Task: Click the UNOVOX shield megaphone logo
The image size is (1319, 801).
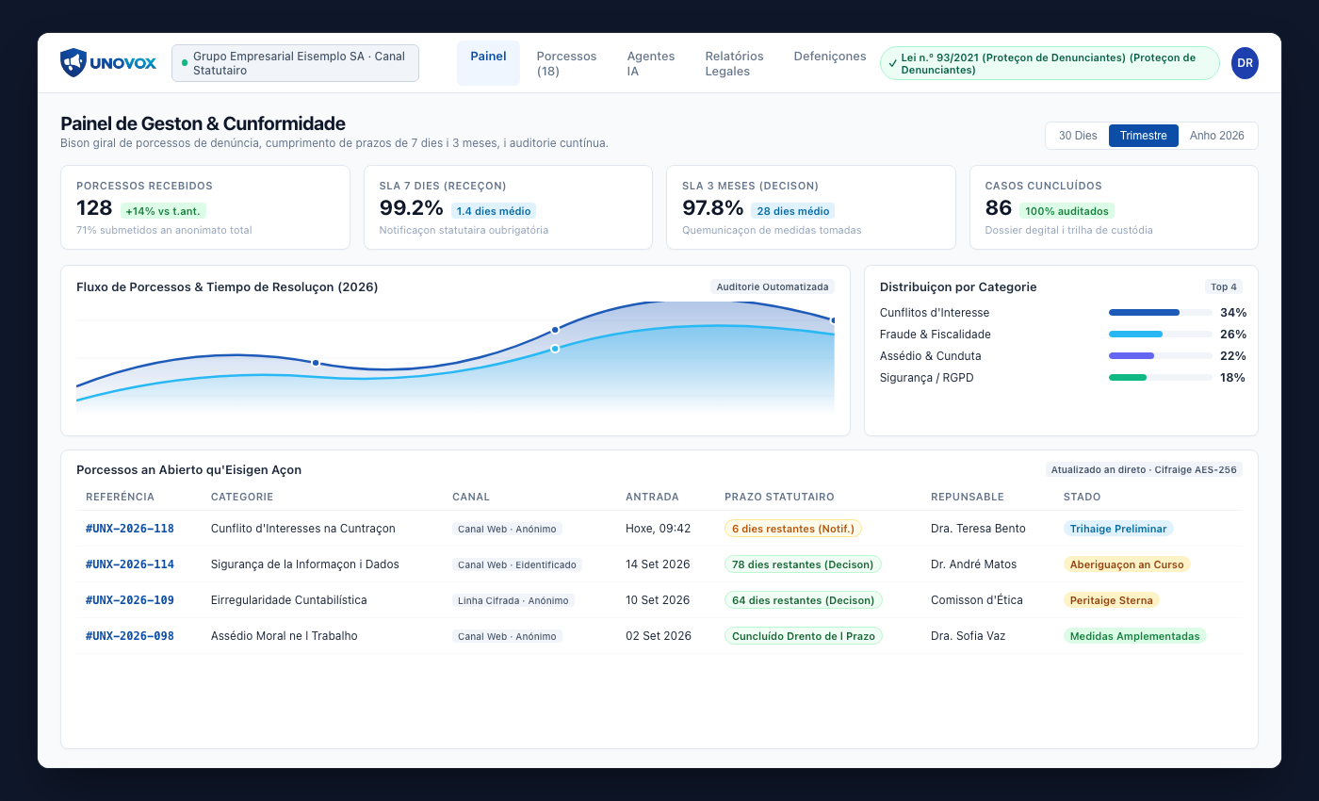Action: point(73,63)
